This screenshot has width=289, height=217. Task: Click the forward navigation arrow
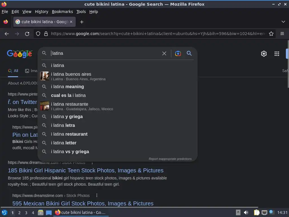click(x=17, y=34)
